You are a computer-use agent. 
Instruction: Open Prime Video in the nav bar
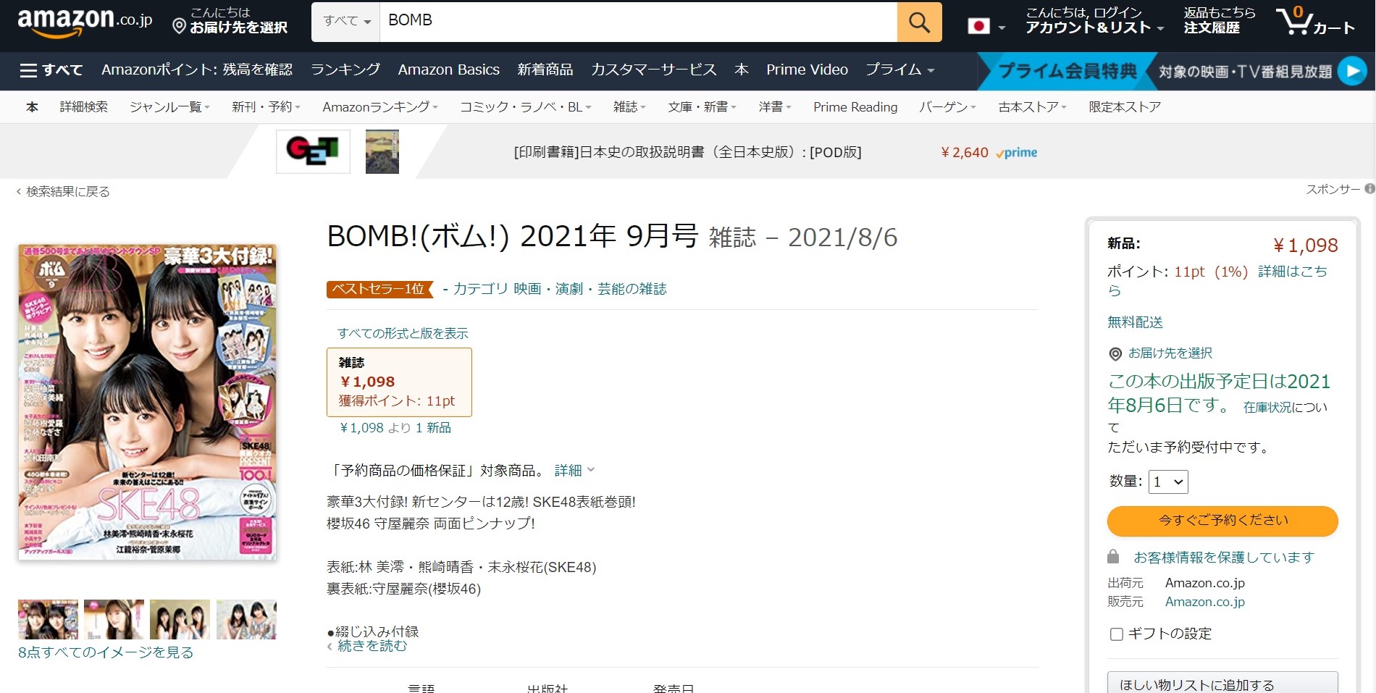click(807, 70)
